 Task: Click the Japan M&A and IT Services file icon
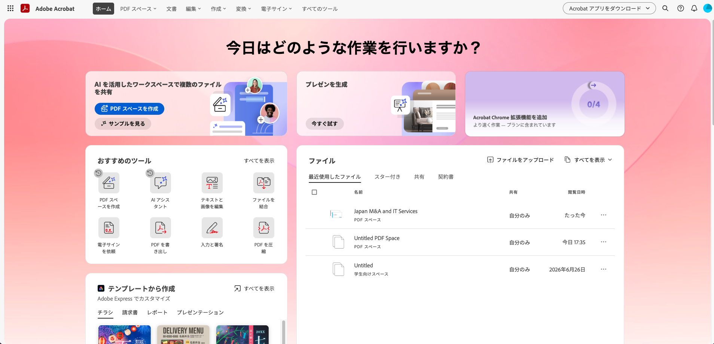point(336,214)
